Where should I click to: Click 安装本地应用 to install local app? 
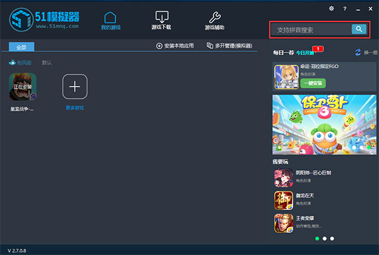click(175, 46)
